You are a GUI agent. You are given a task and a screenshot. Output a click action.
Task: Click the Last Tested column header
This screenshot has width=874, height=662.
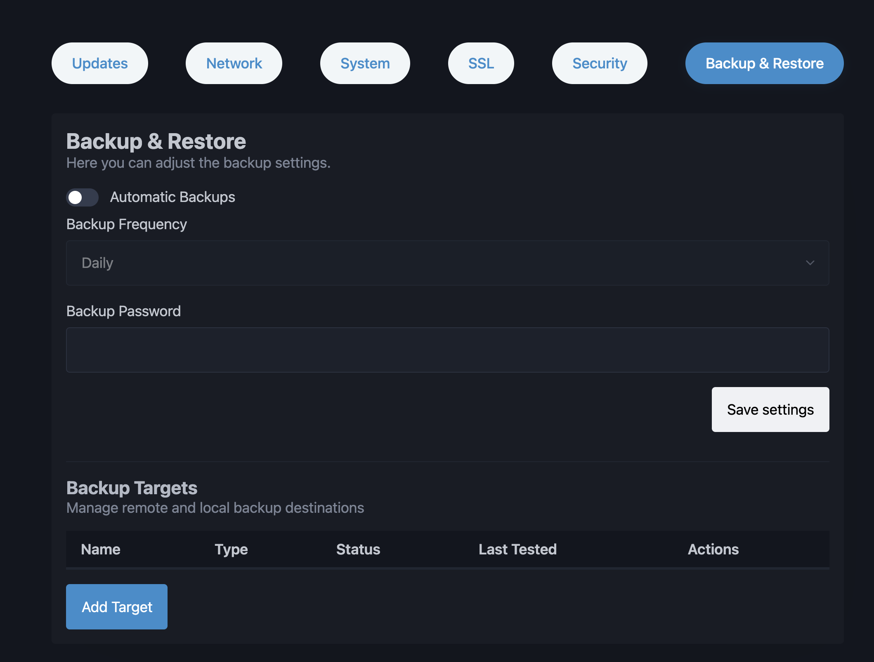pyautogui.click(x=517, y=549)
